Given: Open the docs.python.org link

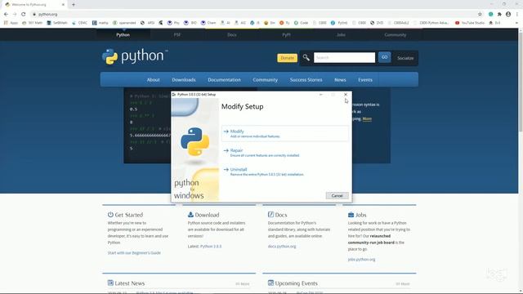Looking at the screenshot, I should point(282,247).
